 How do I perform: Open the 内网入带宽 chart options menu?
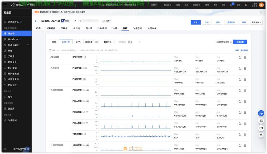[x=245, y=101]
